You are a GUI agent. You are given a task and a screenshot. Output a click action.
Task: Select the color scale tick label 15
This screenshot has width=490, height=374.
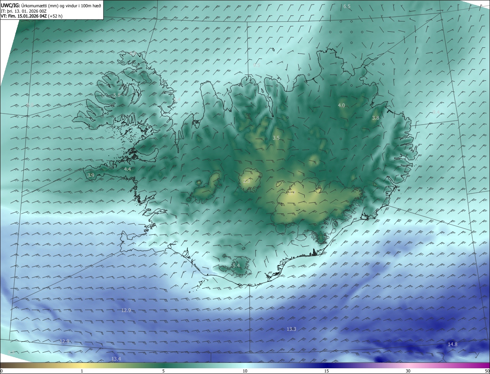tap(327, 371)
